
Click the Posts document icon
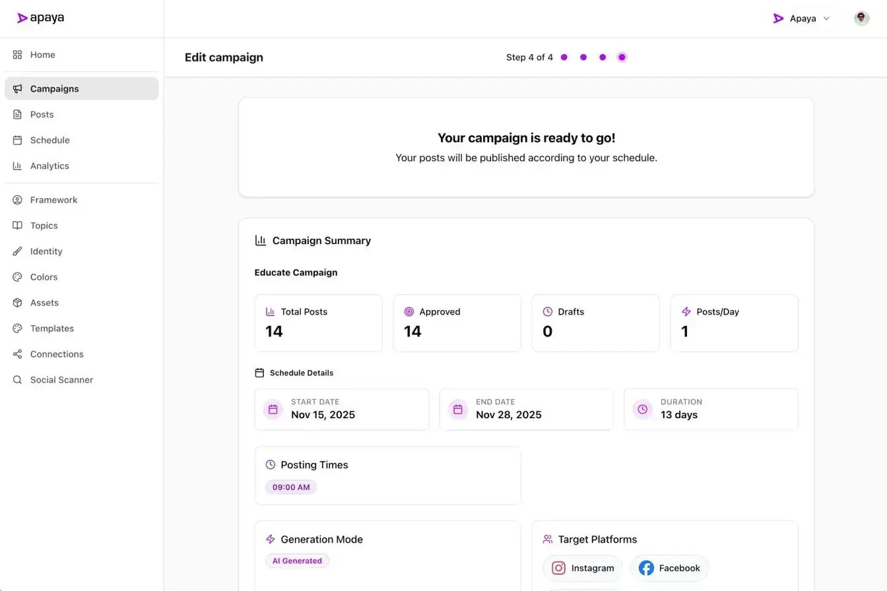click(x=18, y=115)
